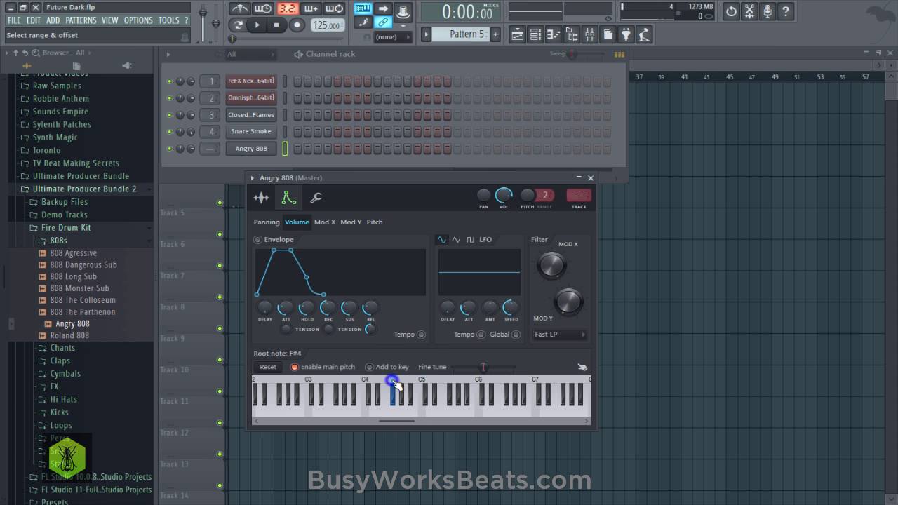Image resolution: width=898 pixels, height=505 pixels.
Task: Toggle the blue link snap icon
Action: [x=383, y=23]
